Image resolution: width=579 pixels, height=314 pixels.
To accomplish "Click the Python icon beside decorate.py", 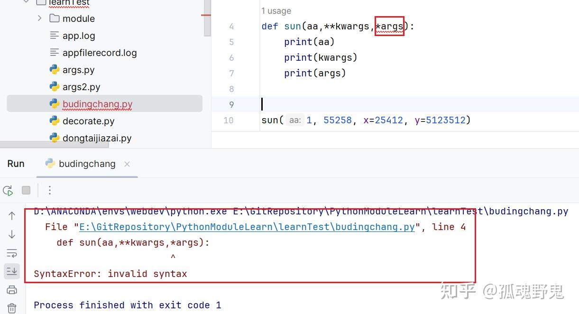I will pos(54,121).
